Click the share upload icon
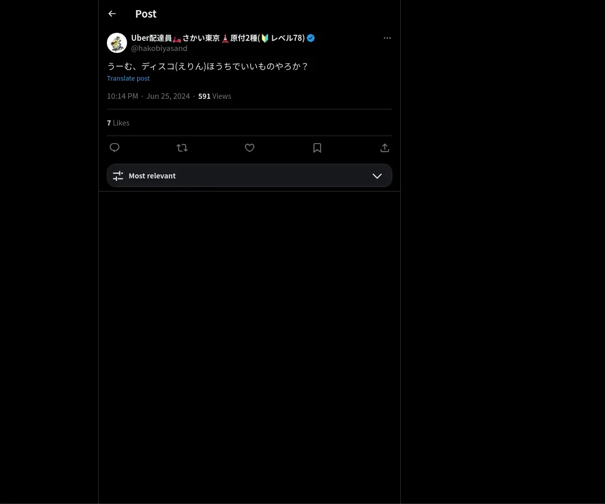Viewport: 605px width, 504px height. (x=385, y=148)
